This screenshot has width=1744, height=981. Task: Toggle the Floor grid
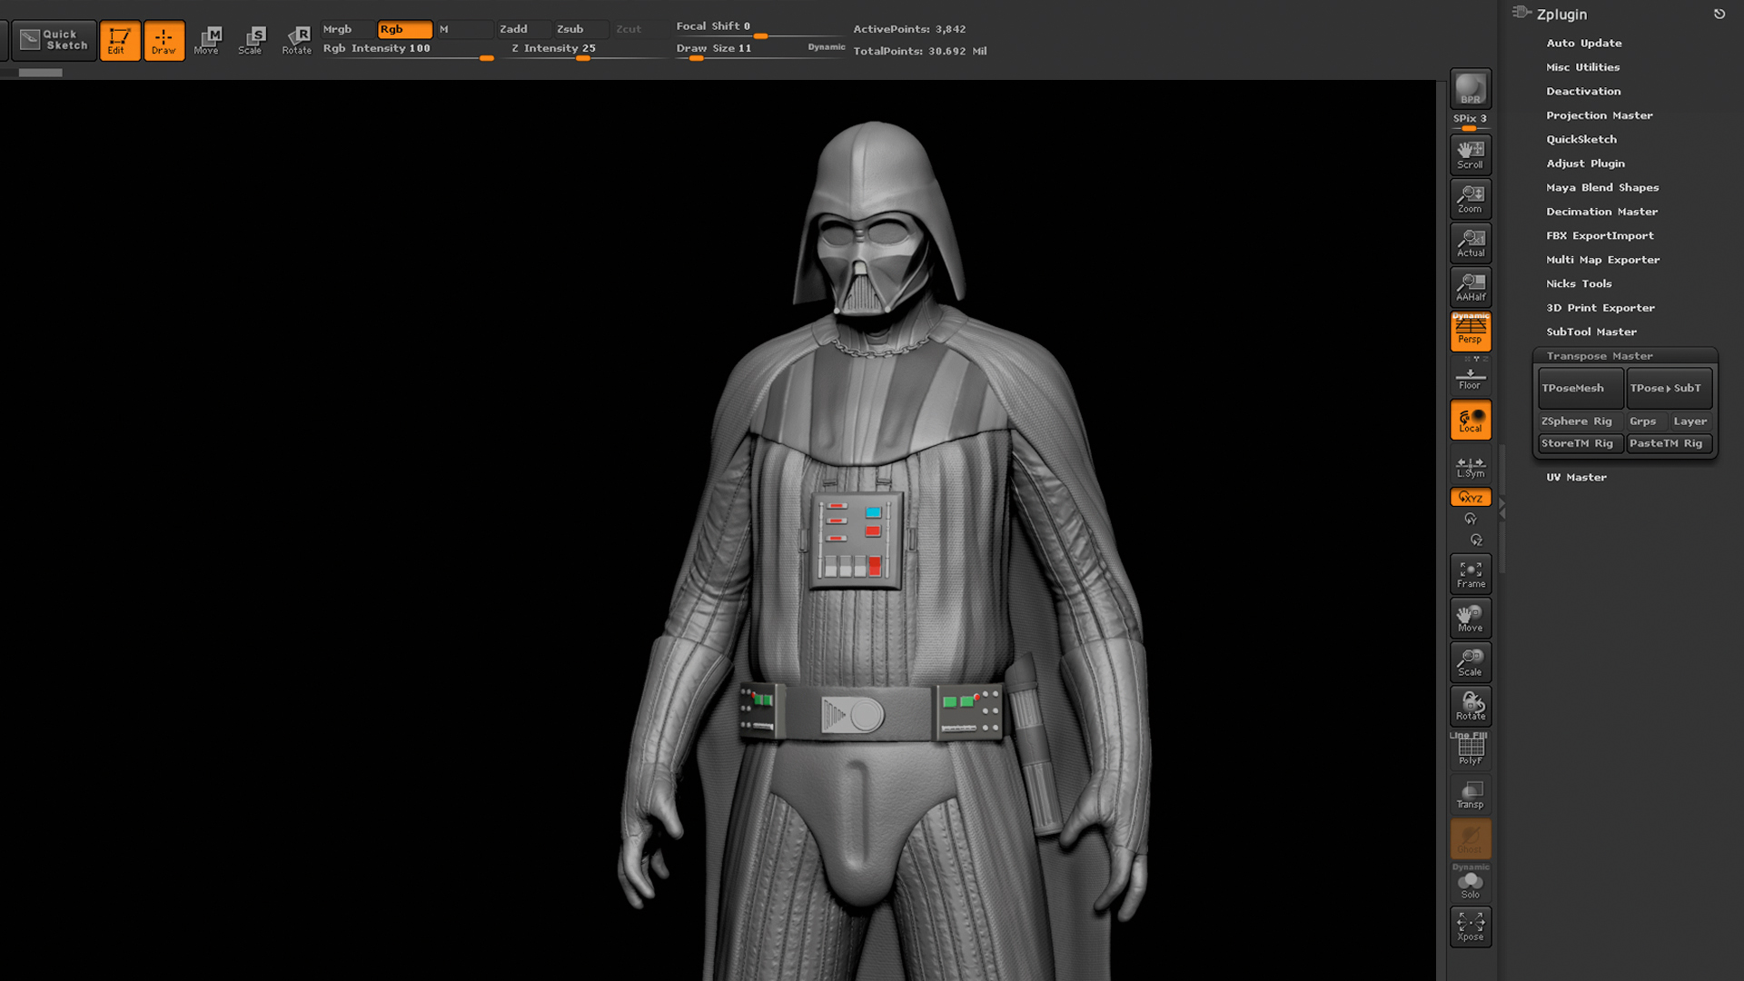click(1471, 379)
